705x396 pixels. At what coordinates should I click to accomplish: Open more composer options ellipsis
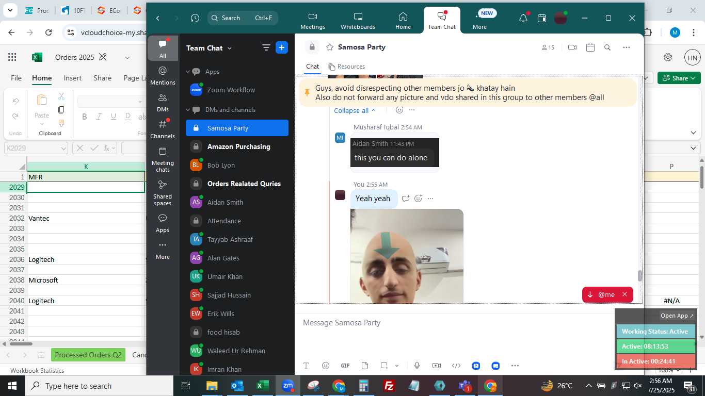515,366
